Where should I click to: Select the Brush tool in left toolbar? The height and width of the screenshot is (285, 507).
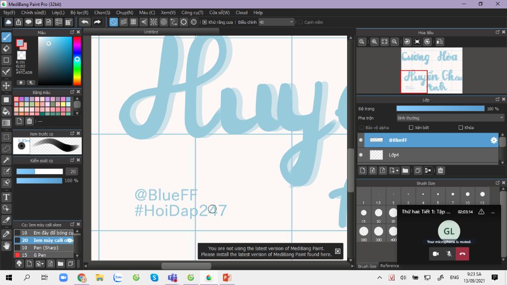[6, 37]
